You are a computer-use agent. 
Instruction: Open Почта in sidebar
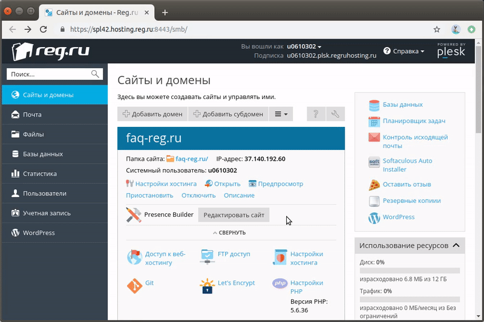pos(55,115)
